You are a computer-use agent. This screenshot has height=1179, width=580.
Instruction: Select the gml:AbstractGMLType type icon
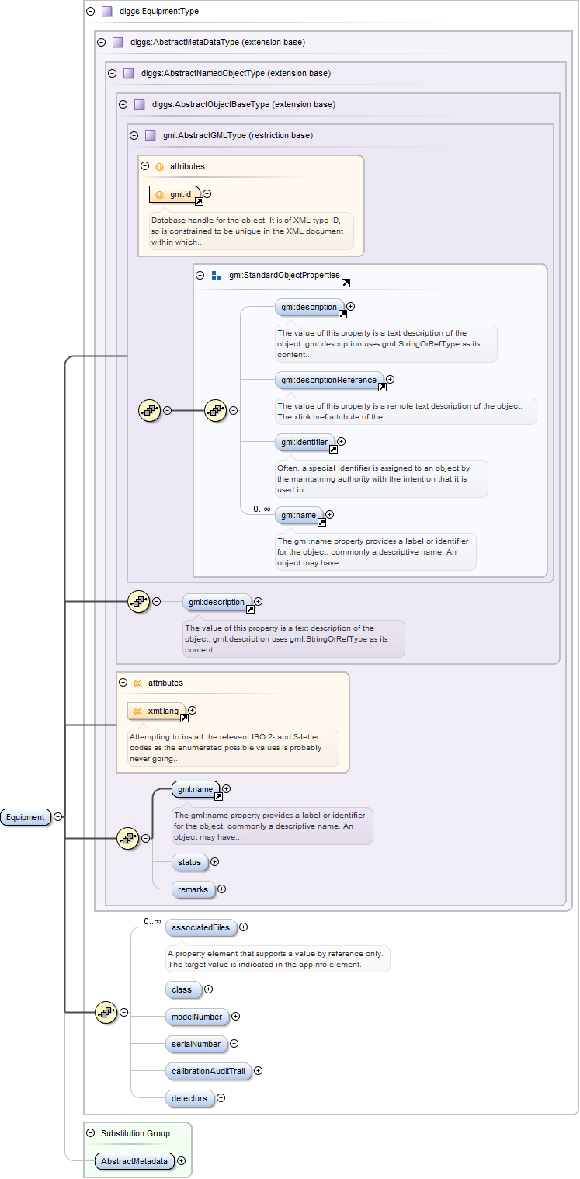151,135
